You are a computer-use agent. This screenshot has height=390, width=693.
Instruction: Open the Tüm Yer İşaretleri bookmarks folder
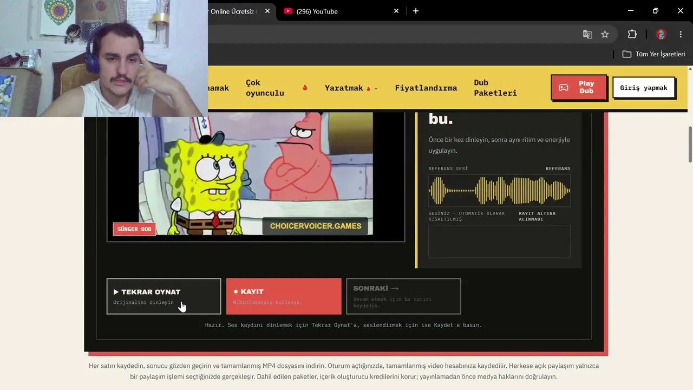click(x=653, y=54)
